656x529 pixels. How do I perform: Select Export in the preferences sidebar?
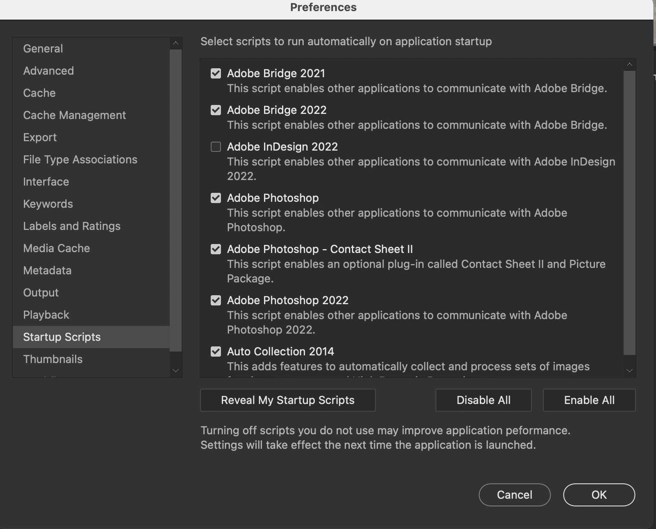click(91, 137)
